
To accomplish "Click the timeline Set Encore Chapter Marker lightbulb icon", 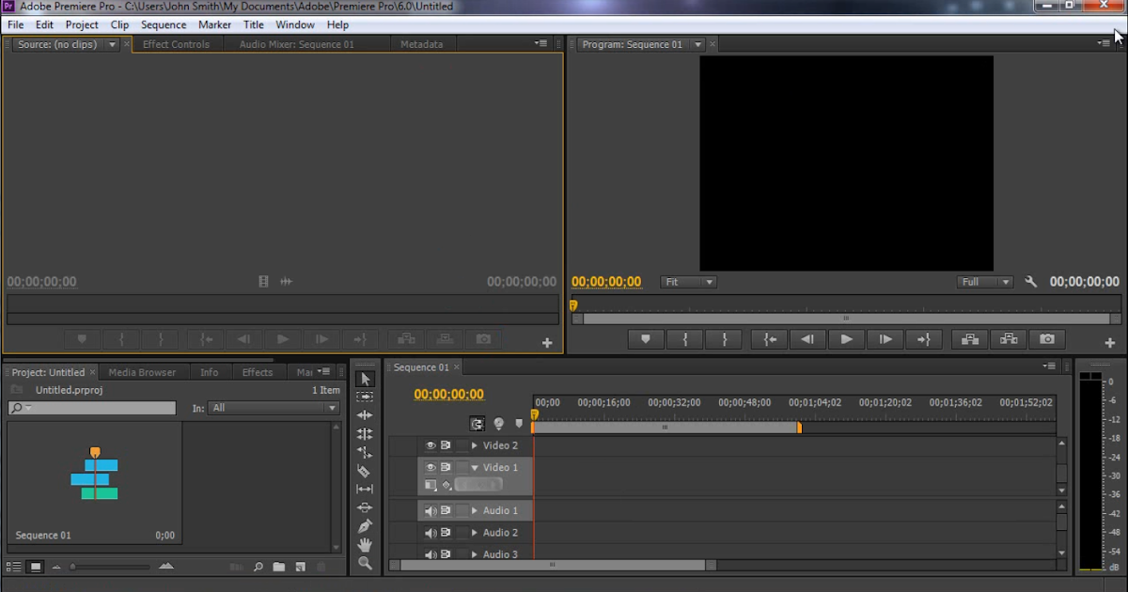I will [499, 424].
